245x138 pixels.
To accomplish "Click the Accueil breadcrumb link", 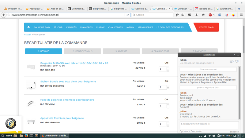I will [28, 34].
